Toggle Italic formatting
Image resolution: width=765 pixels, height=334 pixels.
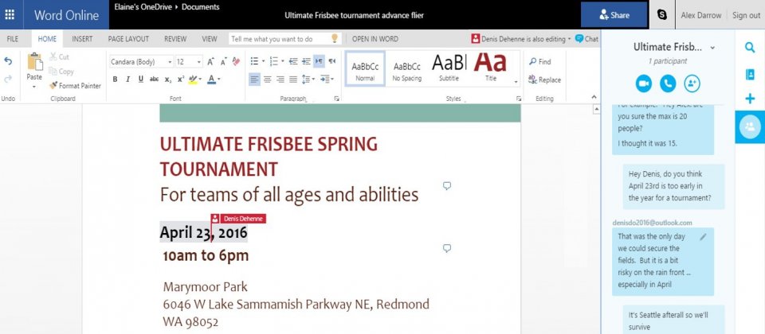click(127, 79)
